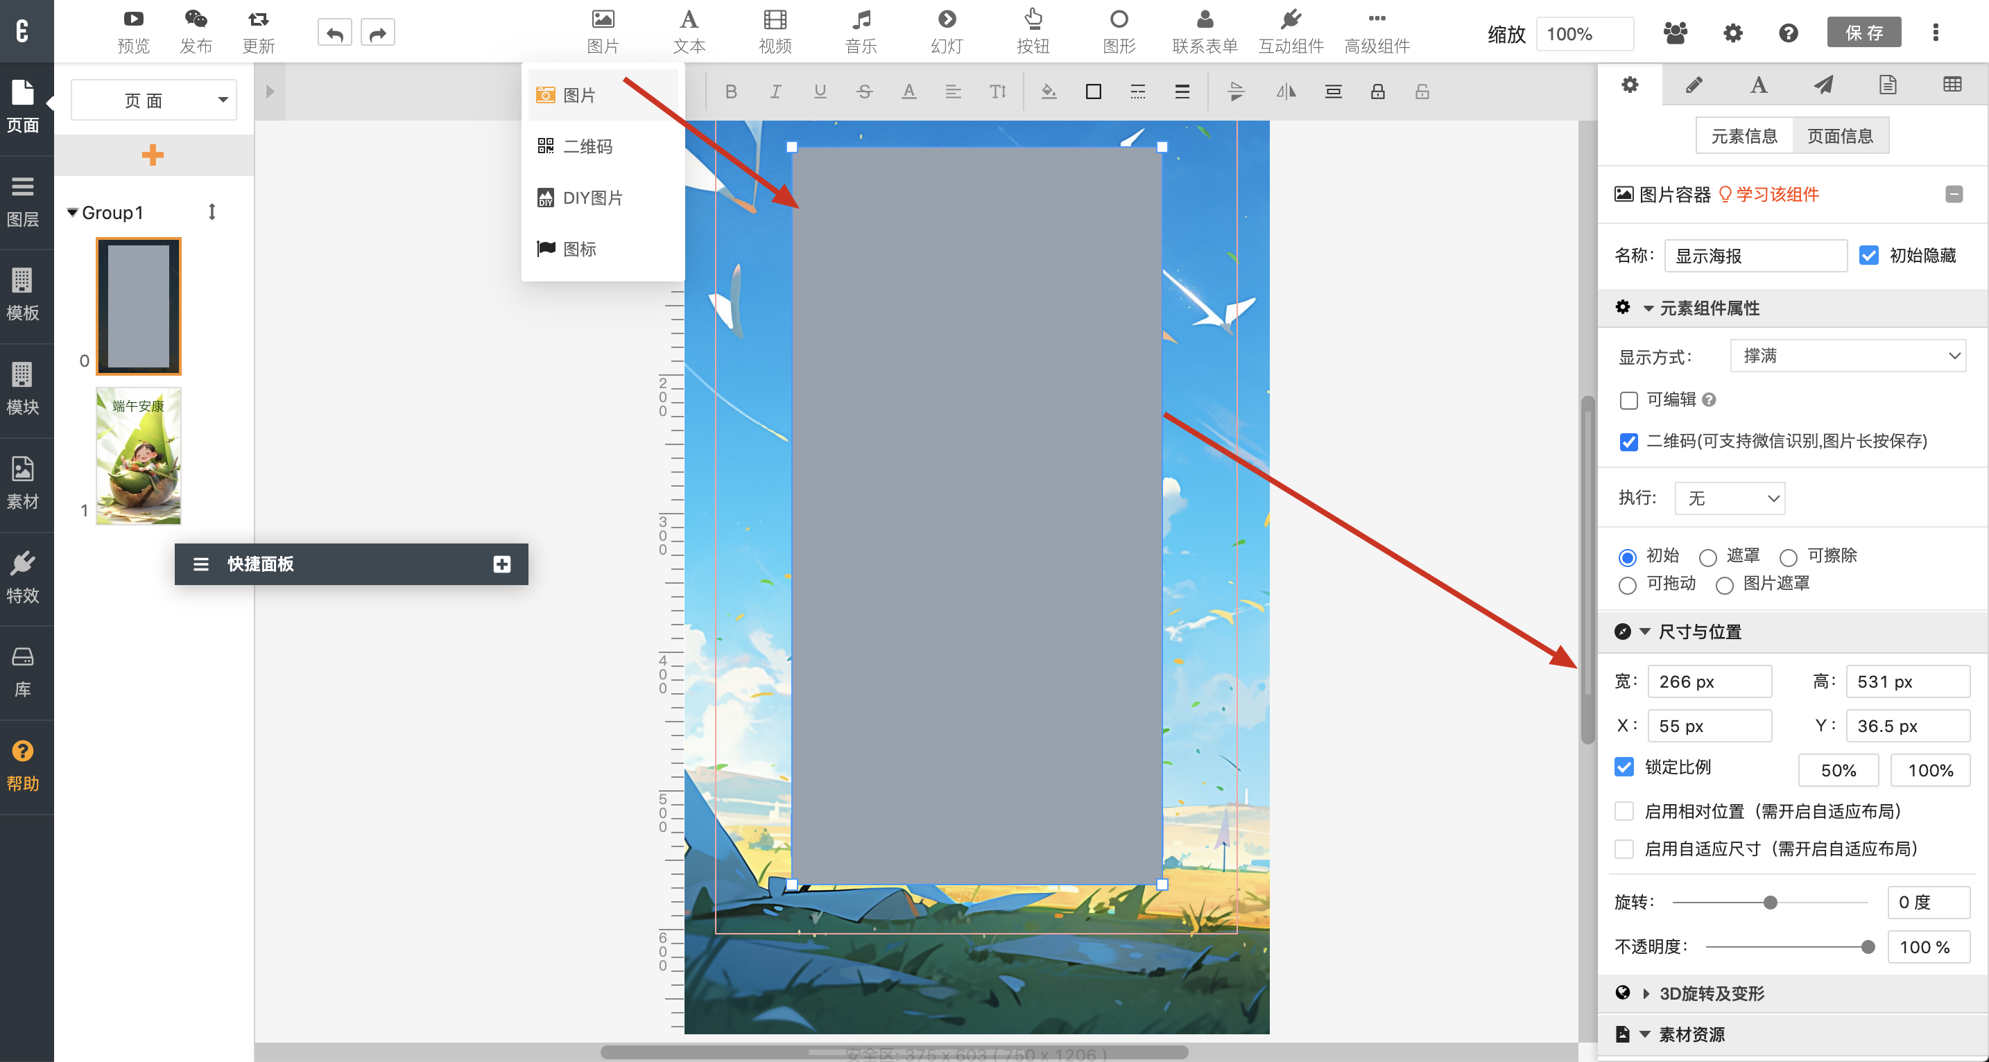Uncheck the 初始隐藏 checkbox
This screenshot has width=1989, height=1062.
pos(1868,256)
